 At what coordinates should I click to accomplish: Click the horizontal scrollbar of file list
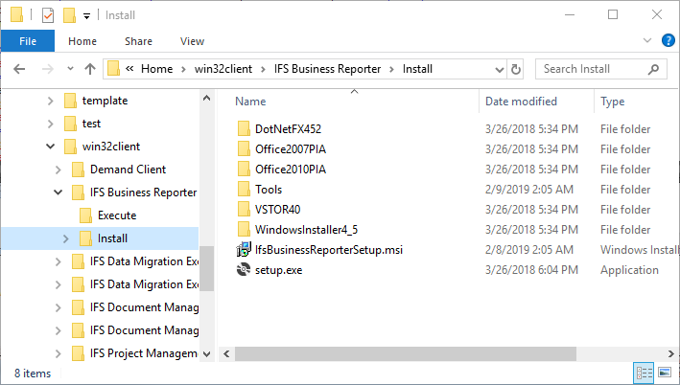(406, 353)
